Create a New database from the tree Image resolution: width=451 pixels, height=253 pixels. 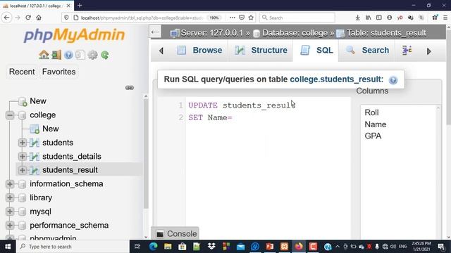pos(38,101)
